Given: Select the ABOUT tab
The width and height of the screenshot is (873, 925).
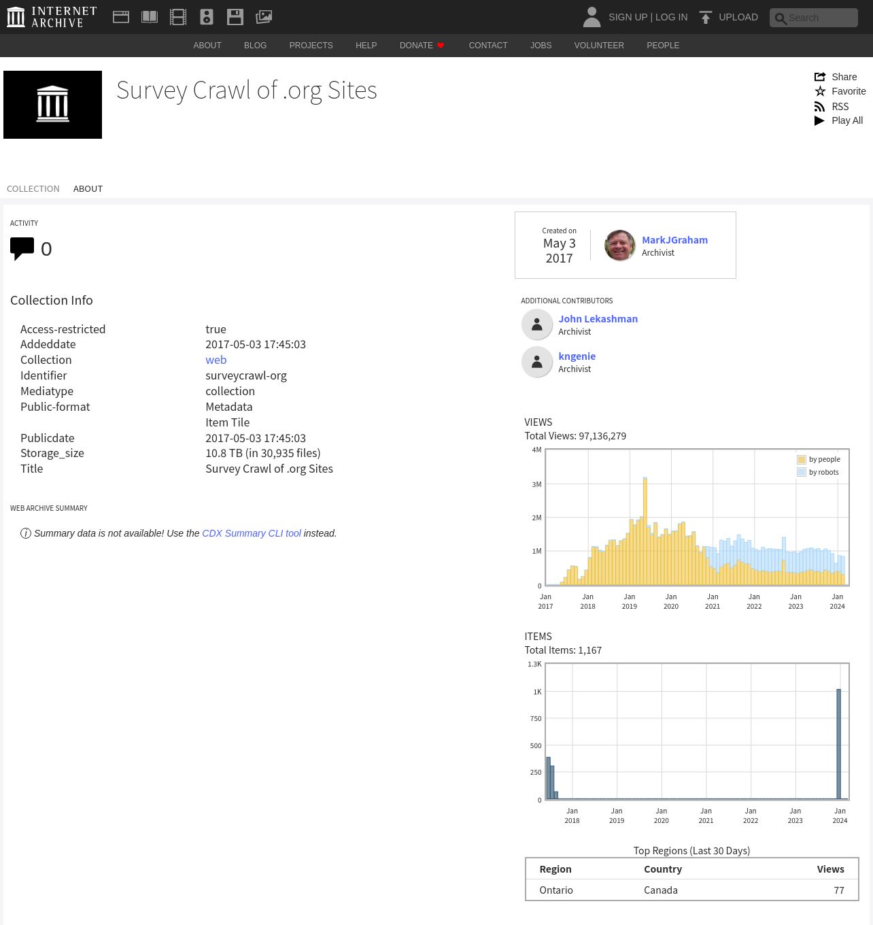Looking at the screenshot, I should (x=88, y=189).
